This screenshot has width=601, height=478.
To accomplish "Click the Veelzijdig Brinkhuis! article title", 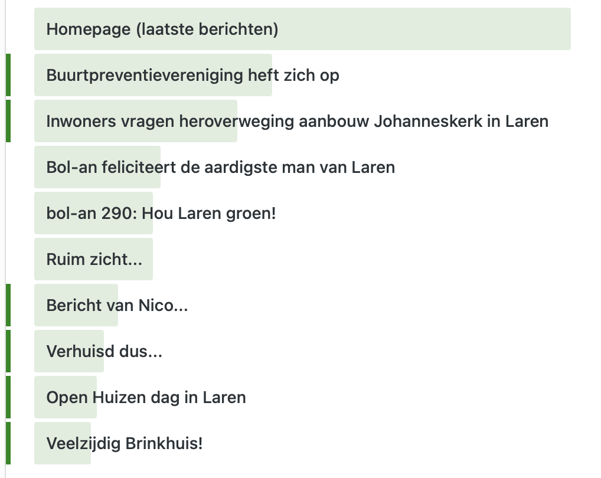I will coord(124,443).
